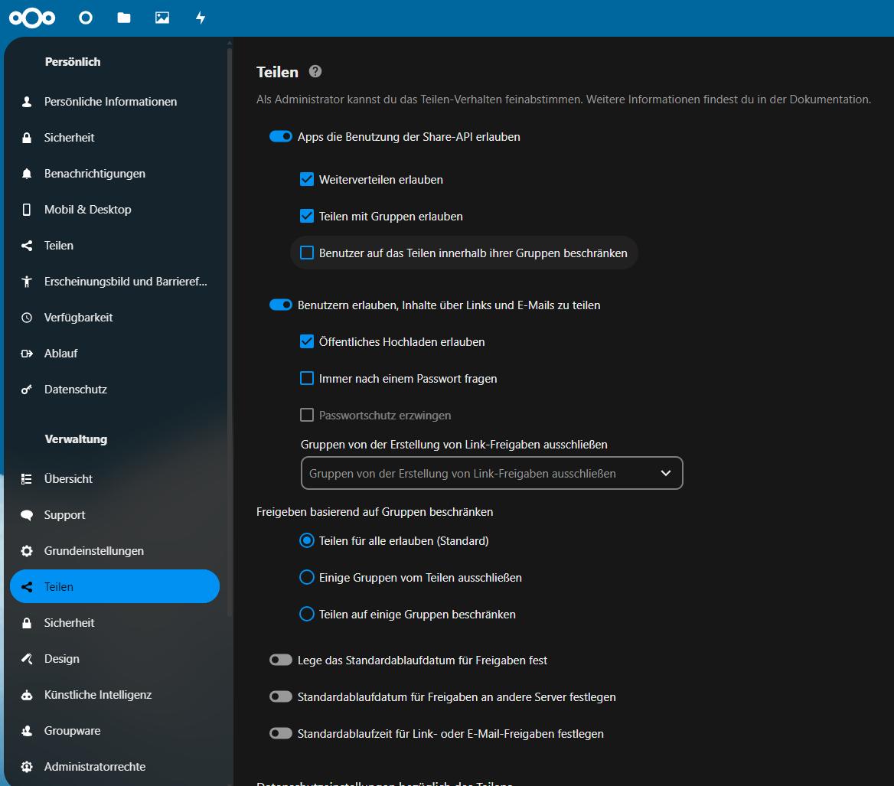Image resolution: width=894 pixels, height=786 pixels.
Task: Open the Photos app icon
Action: coord(162,18)
